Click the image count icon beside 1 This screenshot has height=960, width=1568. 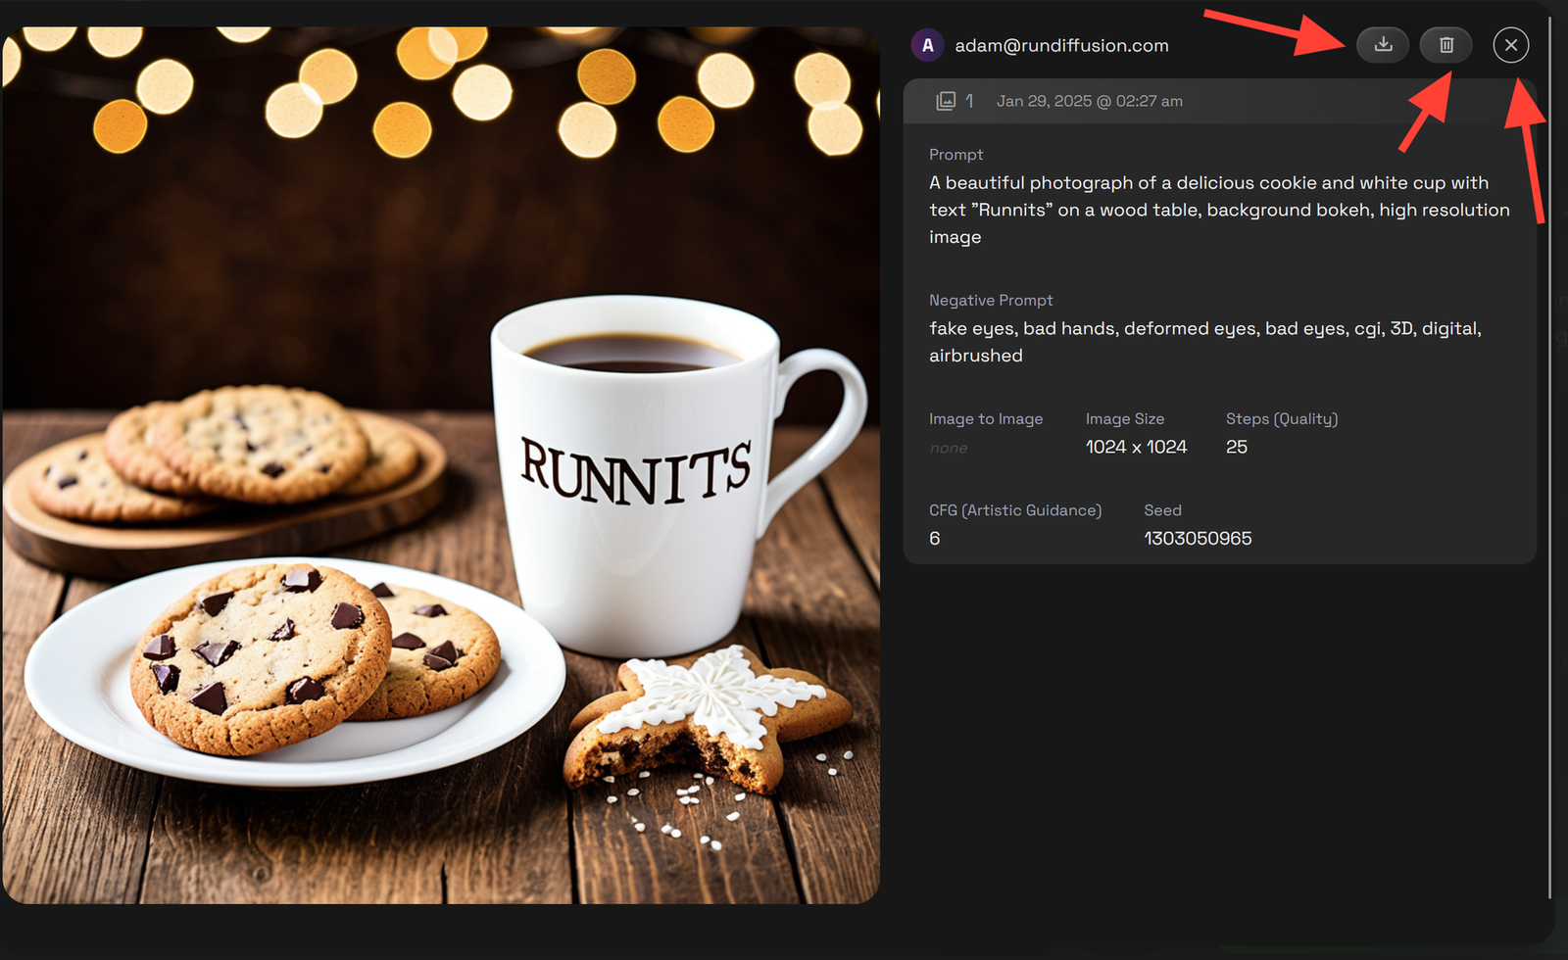pyautogui.click(x=946, y=100)
